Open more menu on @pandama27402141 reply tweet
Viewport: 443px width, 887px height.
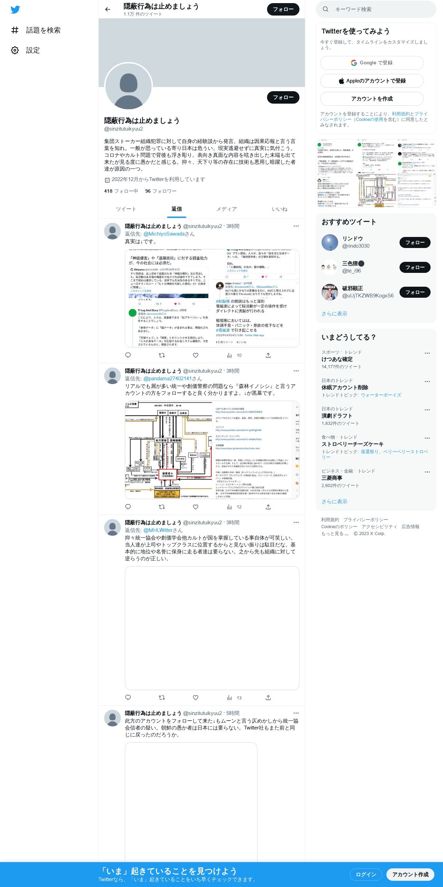(x=296, y=371)
